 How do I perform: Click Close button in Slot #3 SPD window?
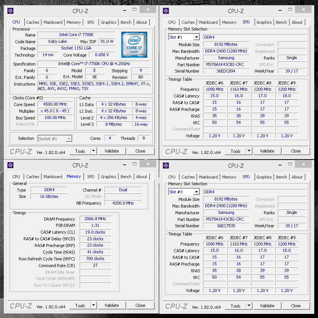296,306
